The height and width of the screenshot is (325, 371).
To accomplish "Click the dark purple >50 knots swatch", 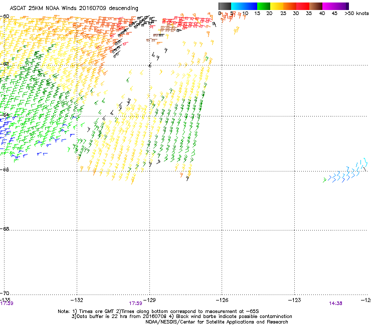I will [347, 6].
